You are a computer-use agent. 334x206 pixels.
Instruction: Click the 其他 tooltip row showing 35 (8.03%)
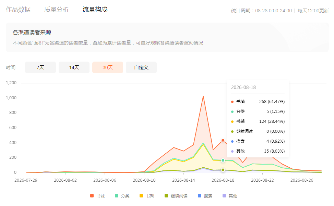(x=258, y=151)
